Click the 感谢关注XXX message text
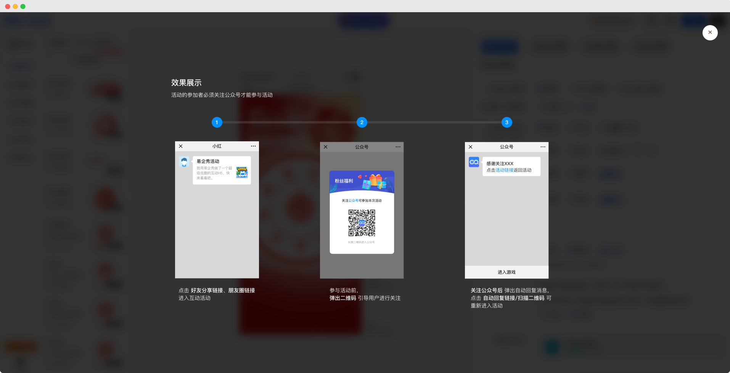The width and height of the screenshot is (730, 373). pos(500,163)
